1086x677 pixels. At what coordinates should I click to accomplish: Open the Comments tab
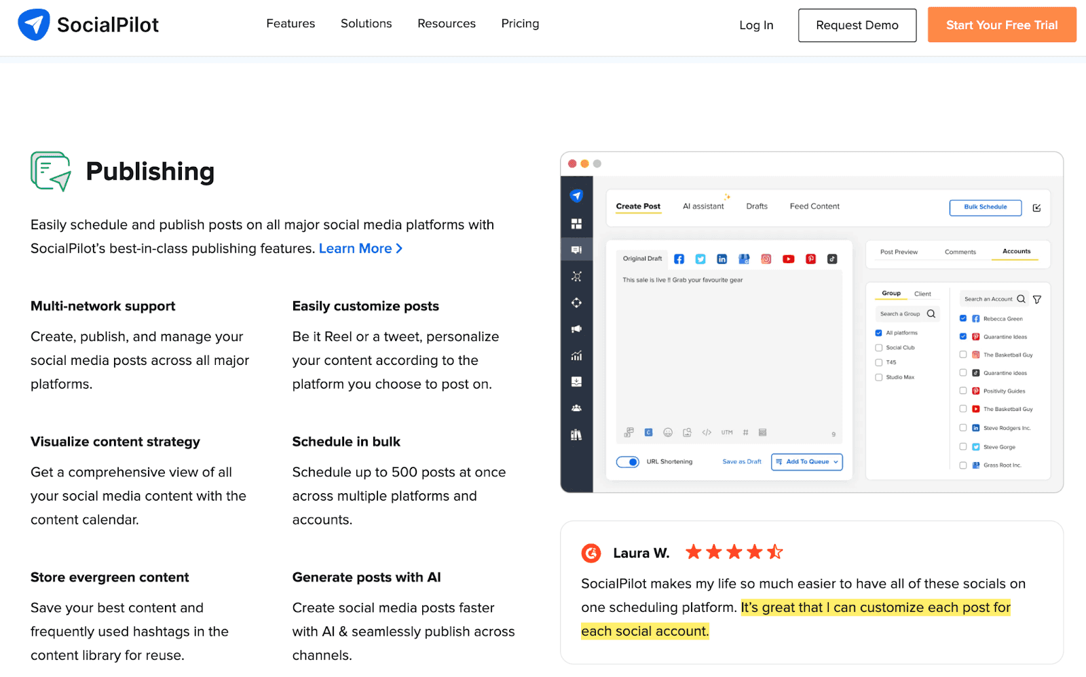click(x=960, y=252)
